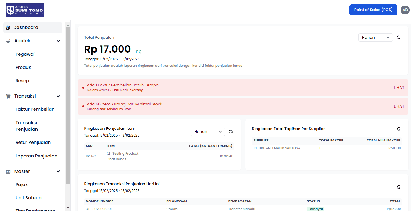
Task: Open Harian dropdown in Ringkasan Penjualan Item
Action: click(208, 132)
